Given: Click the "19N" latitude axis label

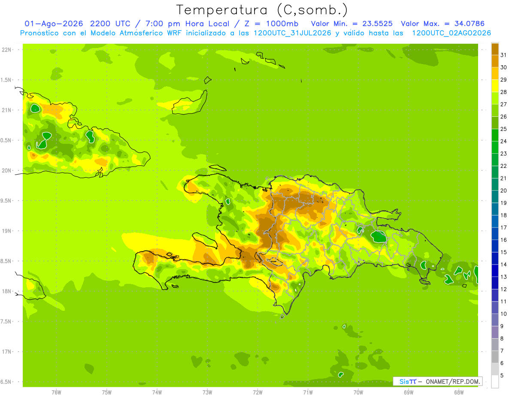Looking at the screenshot, I should (x=6, y=231).
